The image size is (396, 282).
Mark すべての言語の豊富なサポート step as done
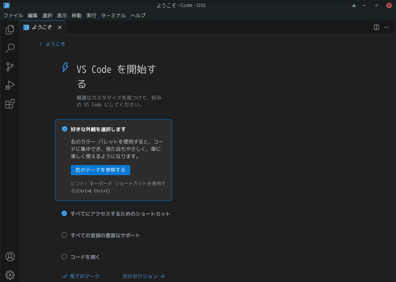tap(64, 235)
